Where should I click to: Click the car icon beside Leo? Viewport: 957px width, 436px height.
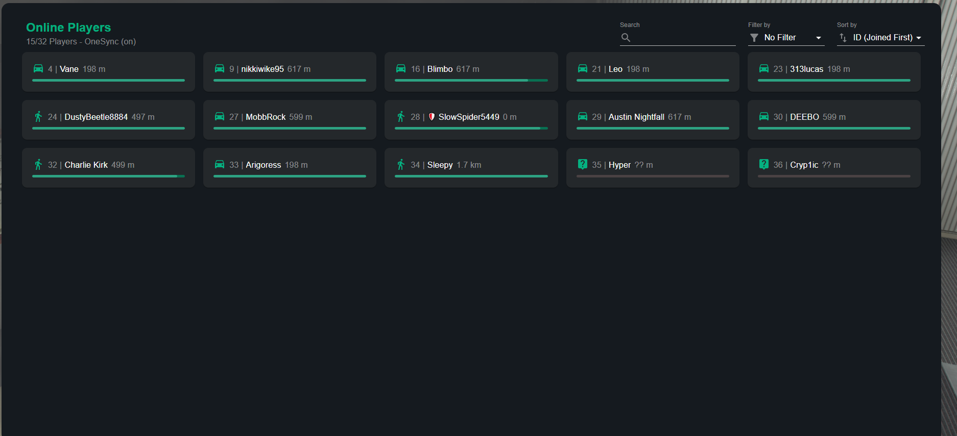[582, 68]
